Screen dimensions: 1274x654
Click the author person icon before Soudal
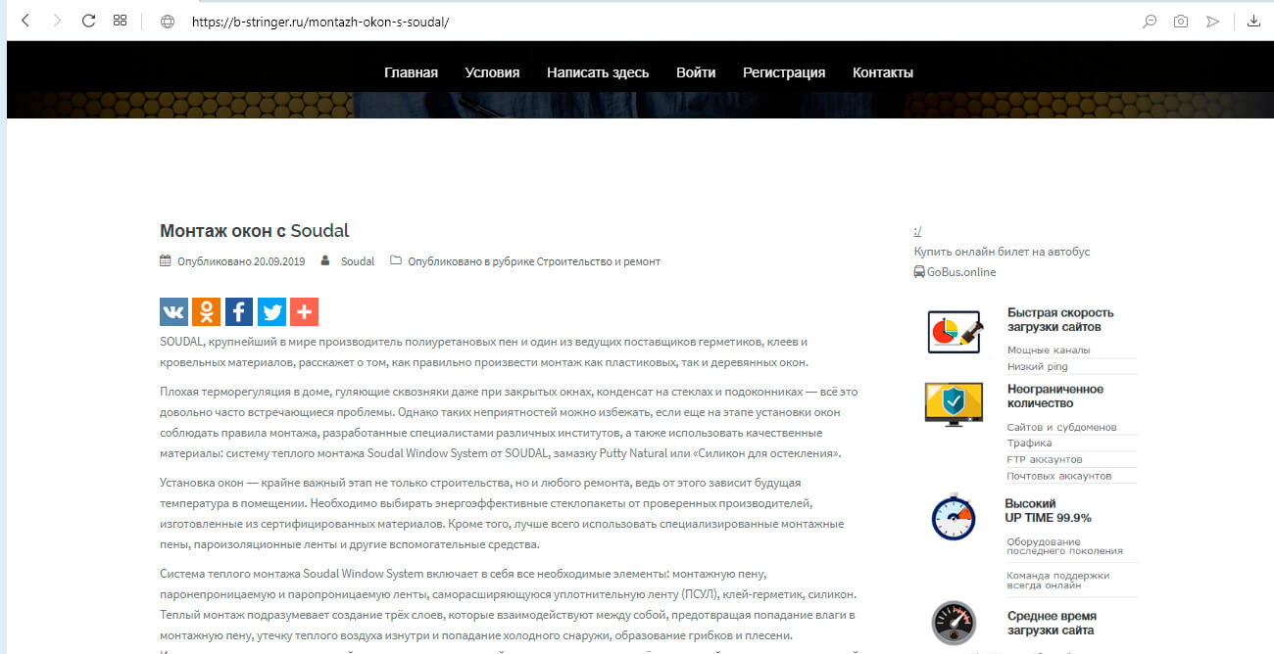tap(325, 261)
